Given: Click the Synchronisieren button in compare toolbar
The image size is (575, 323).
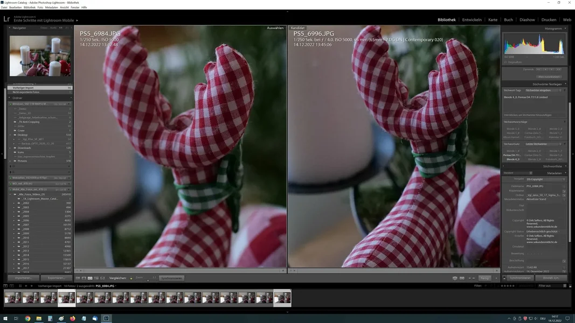Looking at the screenshot, I should pyautogui.click(x=171, y=278).
